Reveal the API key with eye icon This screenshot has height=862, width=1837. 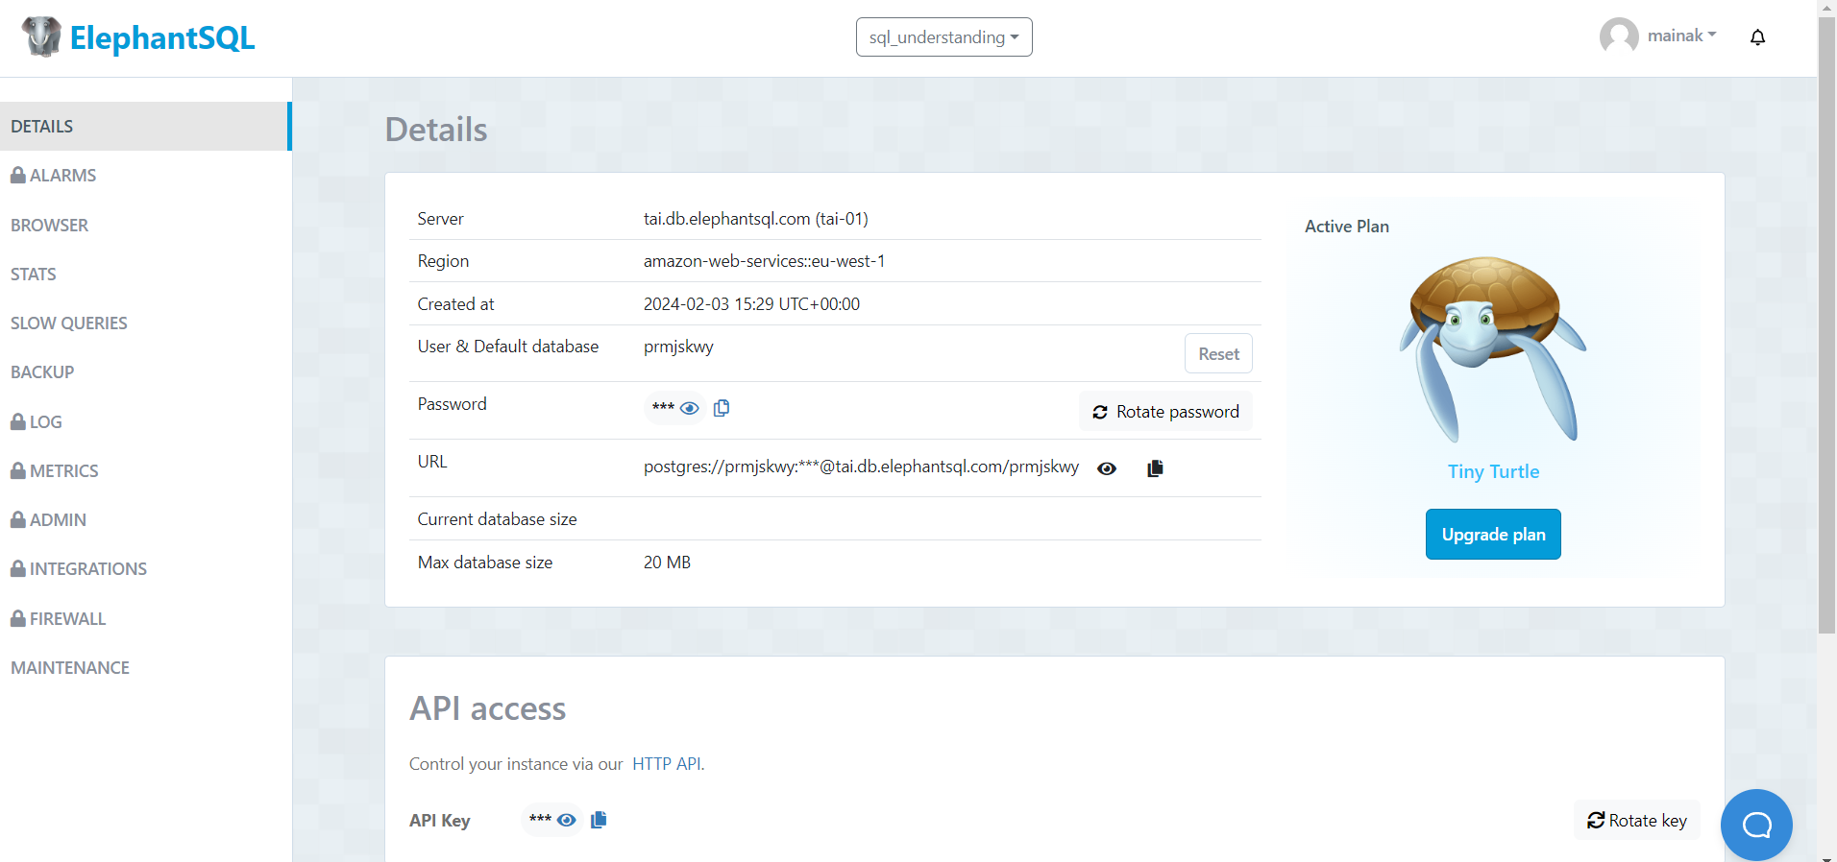[x=567, y=820]
